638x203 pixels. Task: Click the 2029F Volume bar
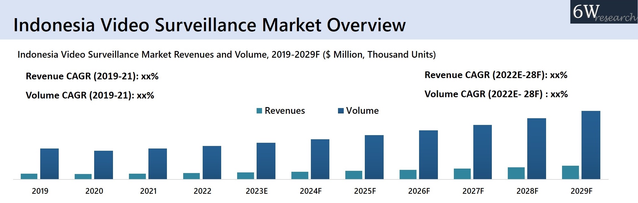pos(591,145)
